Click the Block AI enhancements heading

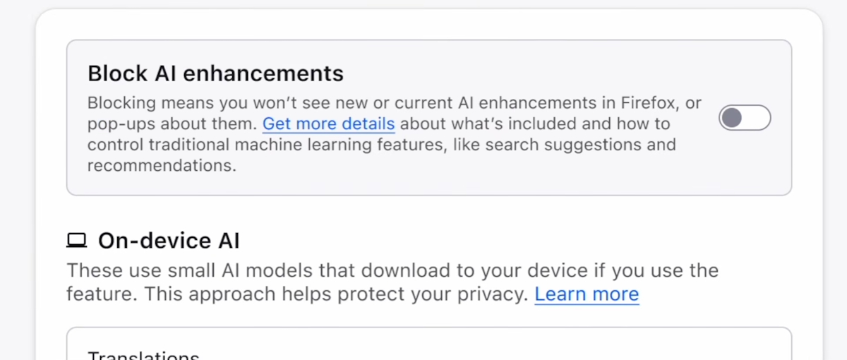point(215,73)
